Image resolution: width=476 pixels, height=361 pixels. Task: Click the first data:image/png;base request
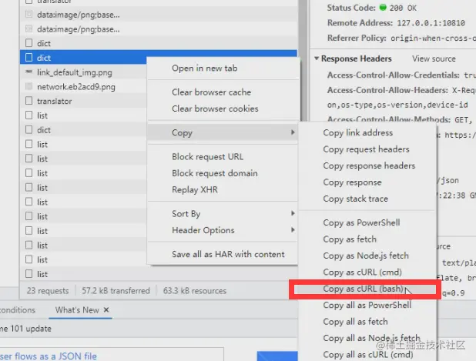78,15
